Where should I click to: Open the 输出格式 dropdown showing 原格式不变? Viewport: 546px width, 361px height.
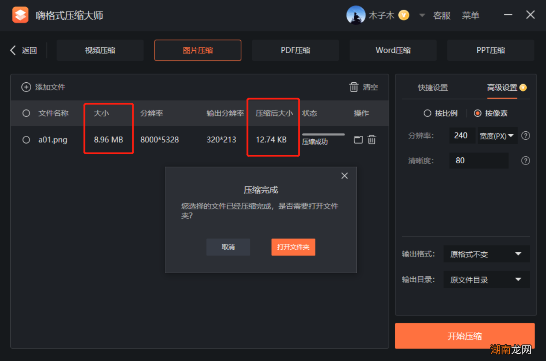pyautogui.click(x=486, y=254)
